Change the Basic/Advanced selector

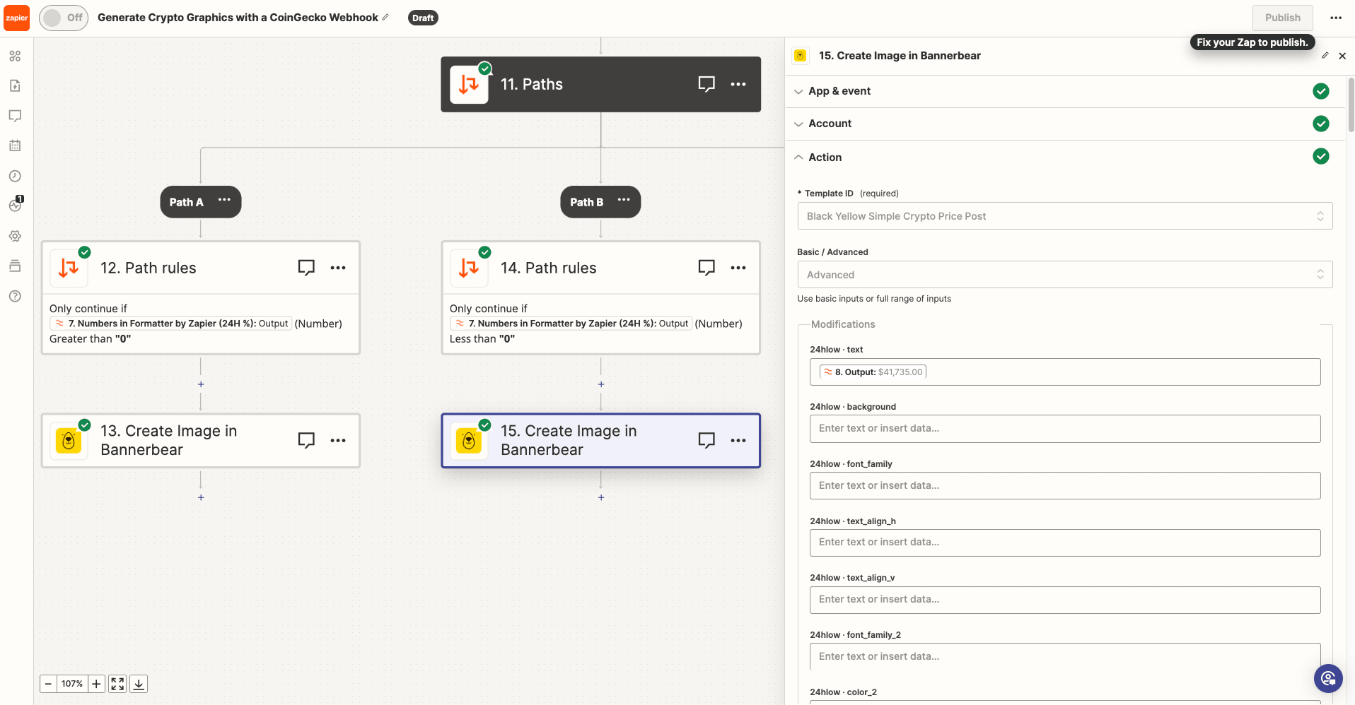click(x=1064, y=274)
